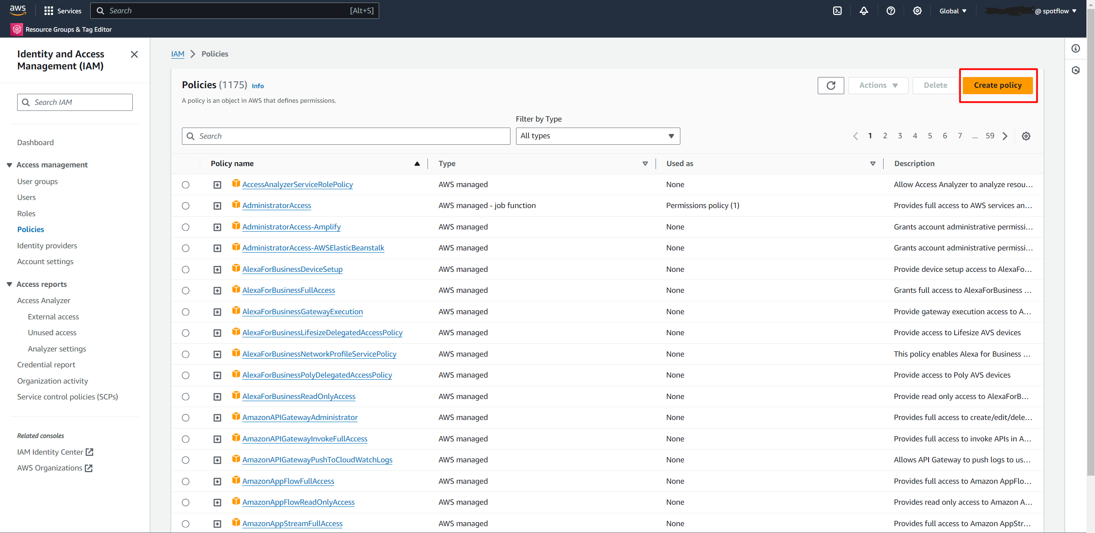Expand the AdministratorAccess-AWSElasticBeanstalk row details
This screenshot has height=533, width=1095.
pos(217,248)
